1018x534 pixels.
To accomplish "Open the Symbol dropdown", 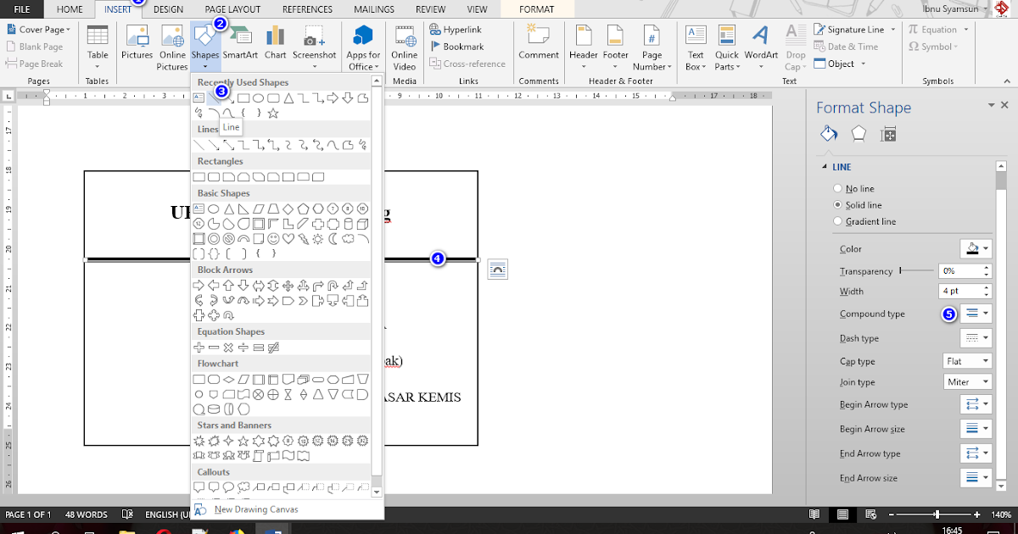I will [x=933, y=47].
